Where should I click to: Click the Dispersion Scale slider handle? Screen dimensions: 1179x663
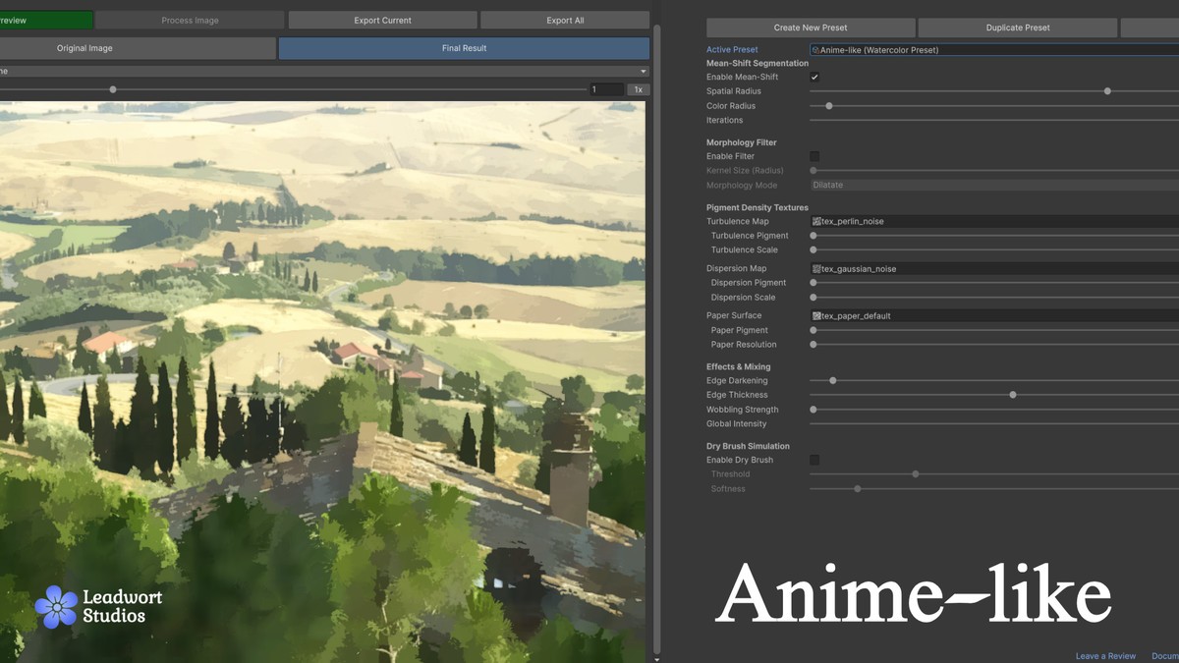point(814,298)
